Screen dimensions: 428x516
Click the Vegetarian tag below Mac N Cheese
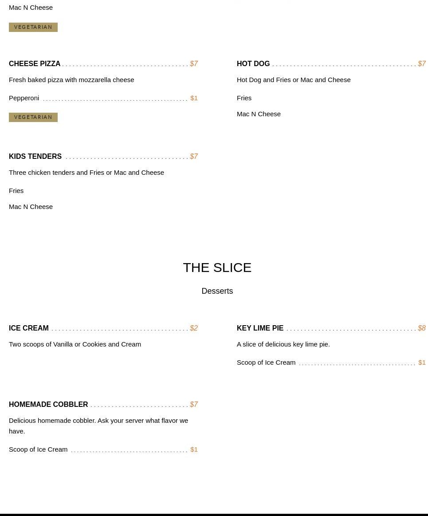coord(33,27)
